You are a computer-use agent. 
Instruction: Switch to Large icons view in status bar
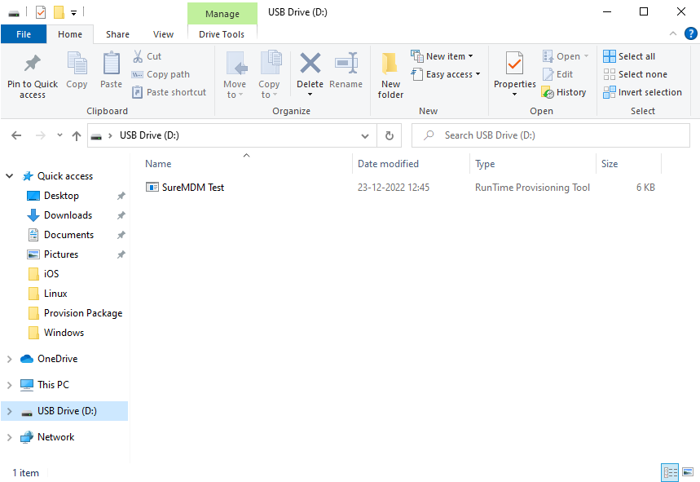pos(688,472)
